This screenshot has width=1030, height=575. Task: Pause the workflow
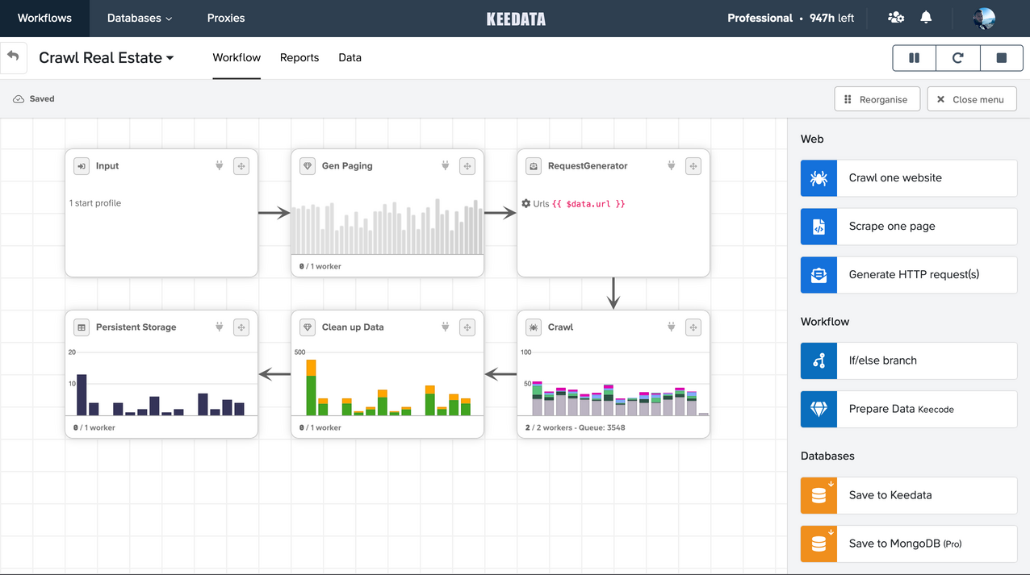pos(915,58)
